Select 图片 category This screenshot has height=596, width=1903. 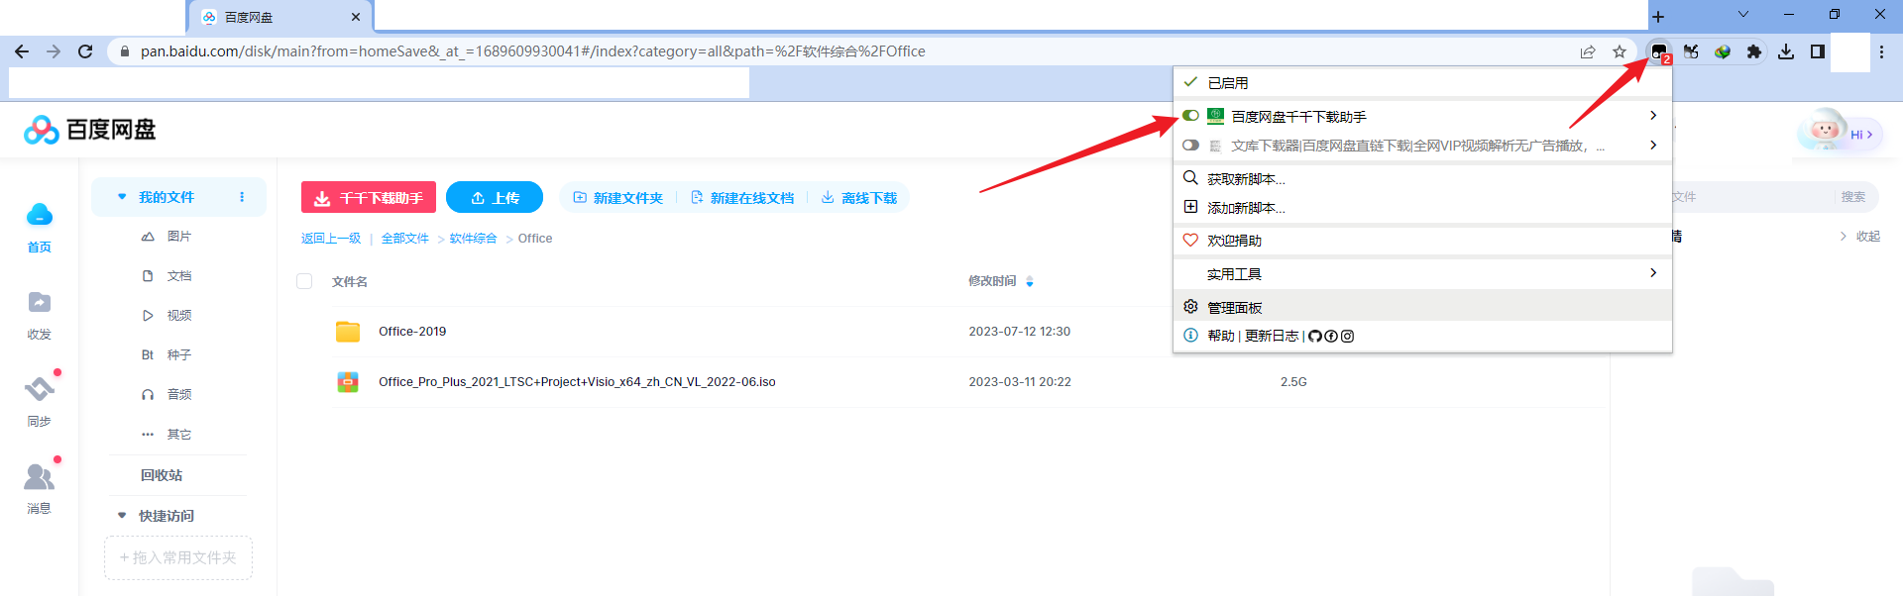(178, 237)
